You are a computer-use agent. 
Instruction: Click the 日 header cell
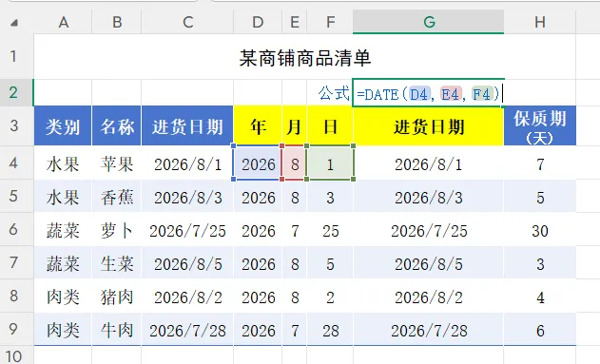point(330,126)
